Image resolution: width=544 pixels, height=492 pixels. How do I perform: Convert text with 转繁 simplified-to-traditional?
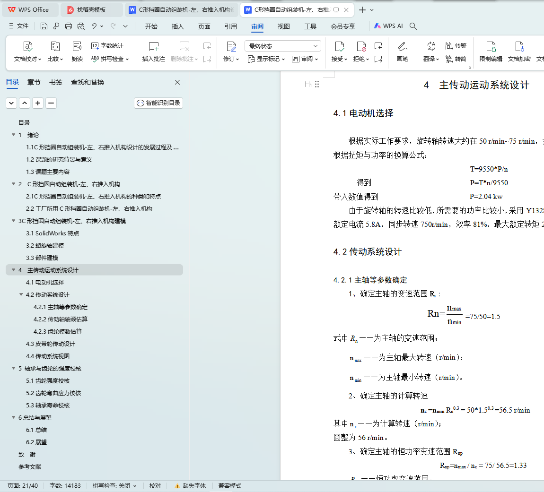(456, 46)
